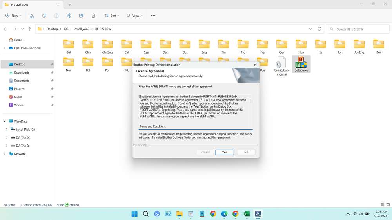Image resolution: width=392 pixels, height=220 pixels.
Task: Select Desktop in navigation pane
Action: 27,64
